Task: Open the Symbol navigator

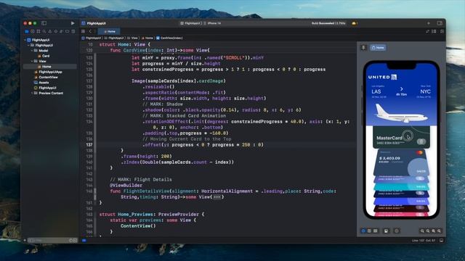Action: click(x=39, y=31)
